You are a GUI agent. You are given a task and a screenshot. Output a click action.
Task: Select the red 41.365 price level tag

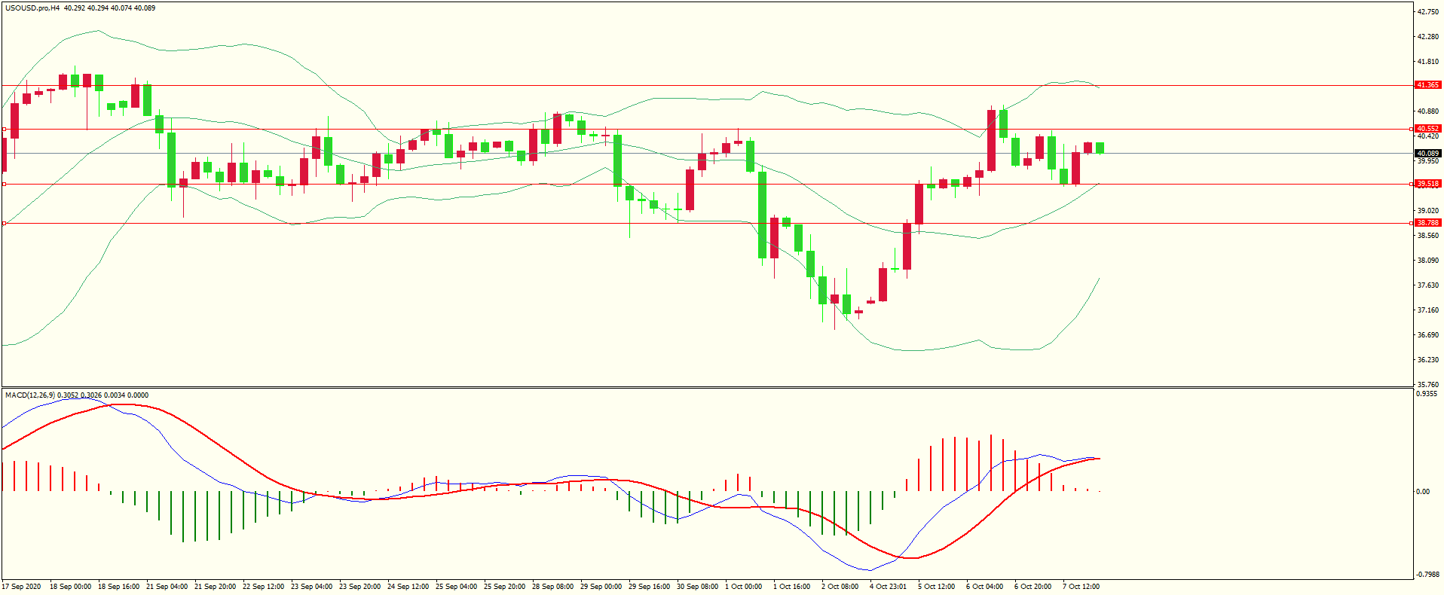(x=1428, y=85)
